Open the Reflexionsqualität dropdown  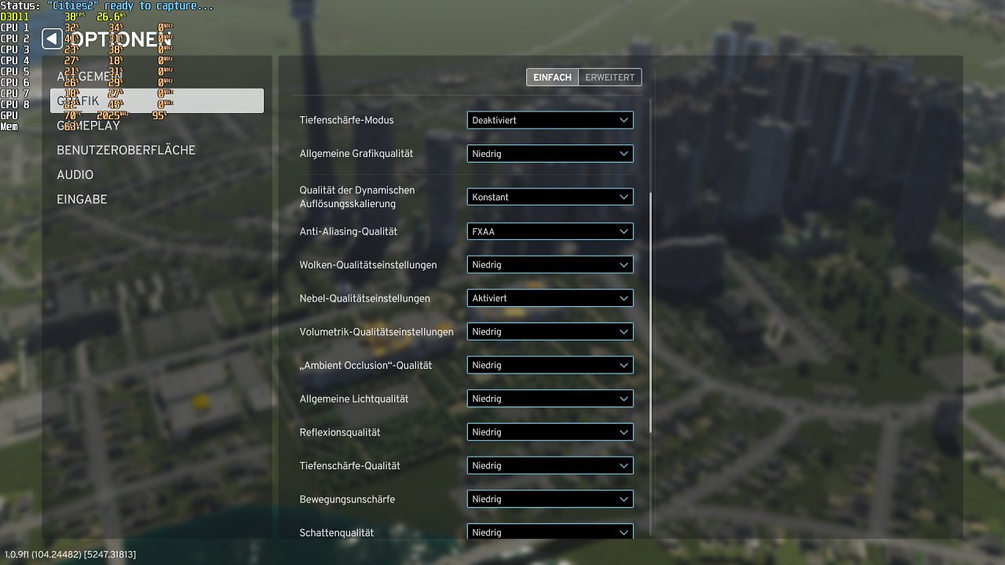click(550, 432)
